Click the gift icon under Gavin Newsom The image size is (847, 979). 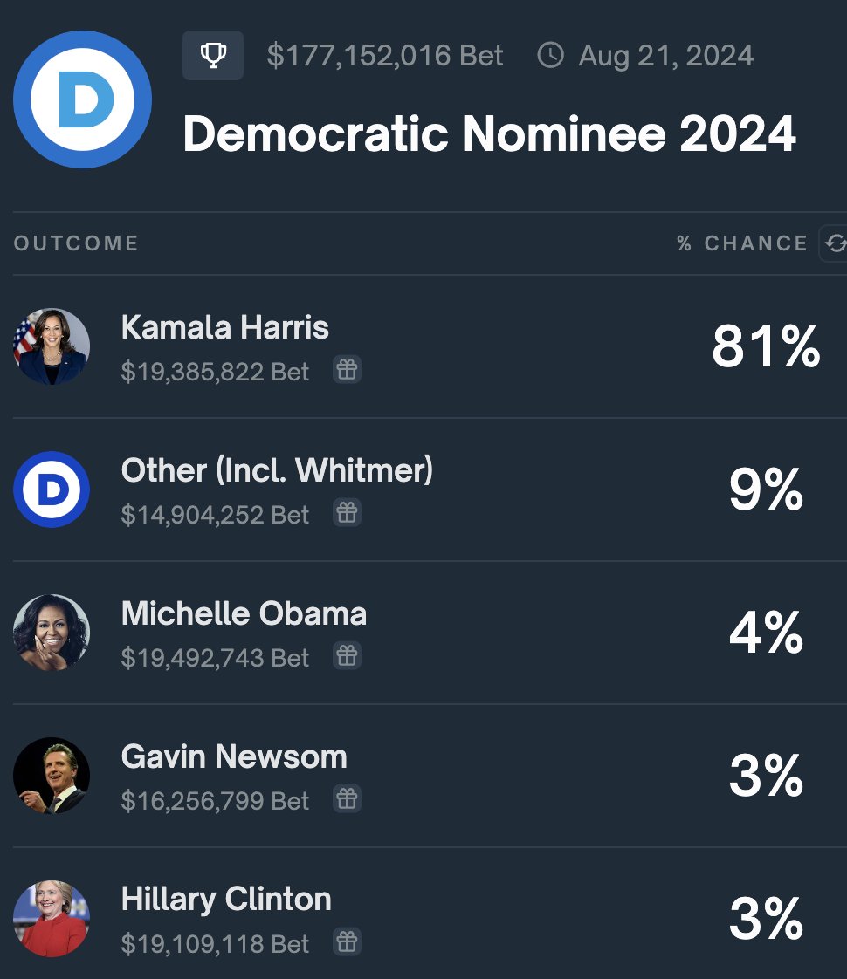click(347, 798)
